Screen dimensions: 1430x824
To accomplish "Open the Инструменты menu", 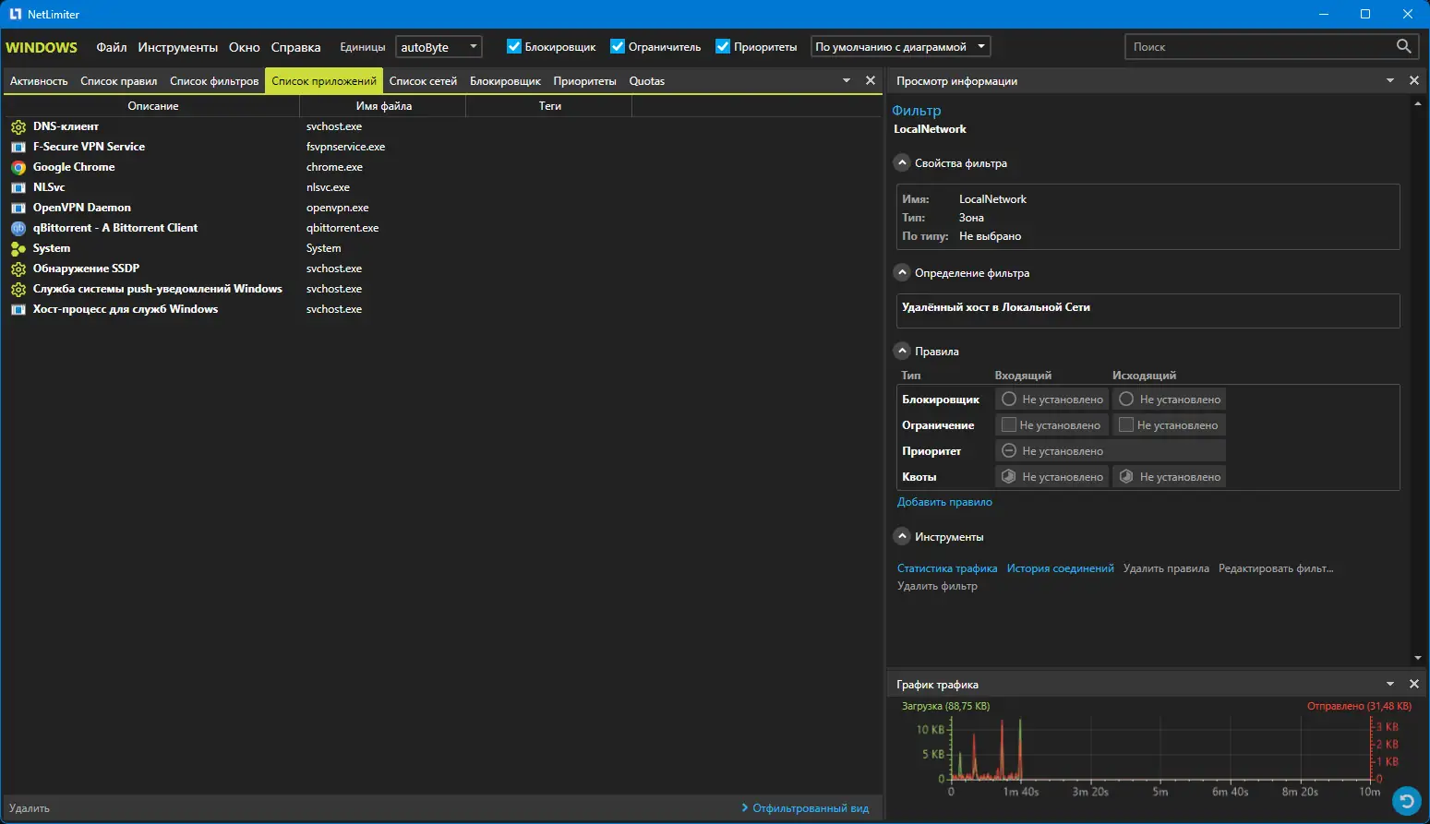I will pyautogui.click(x=177, y=47).
